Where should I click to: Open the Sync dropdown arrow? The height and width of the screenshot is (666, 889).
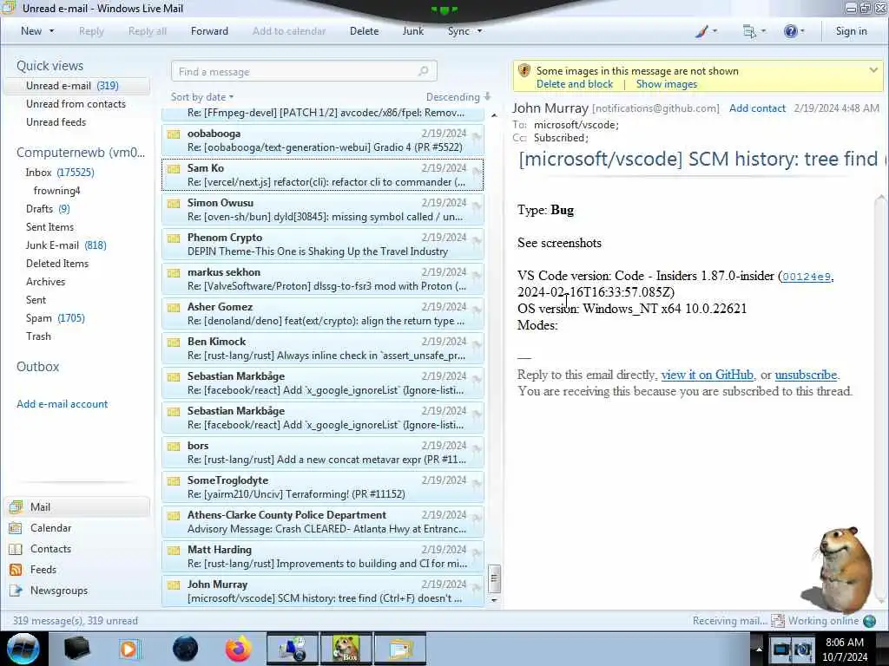point(479,31)
